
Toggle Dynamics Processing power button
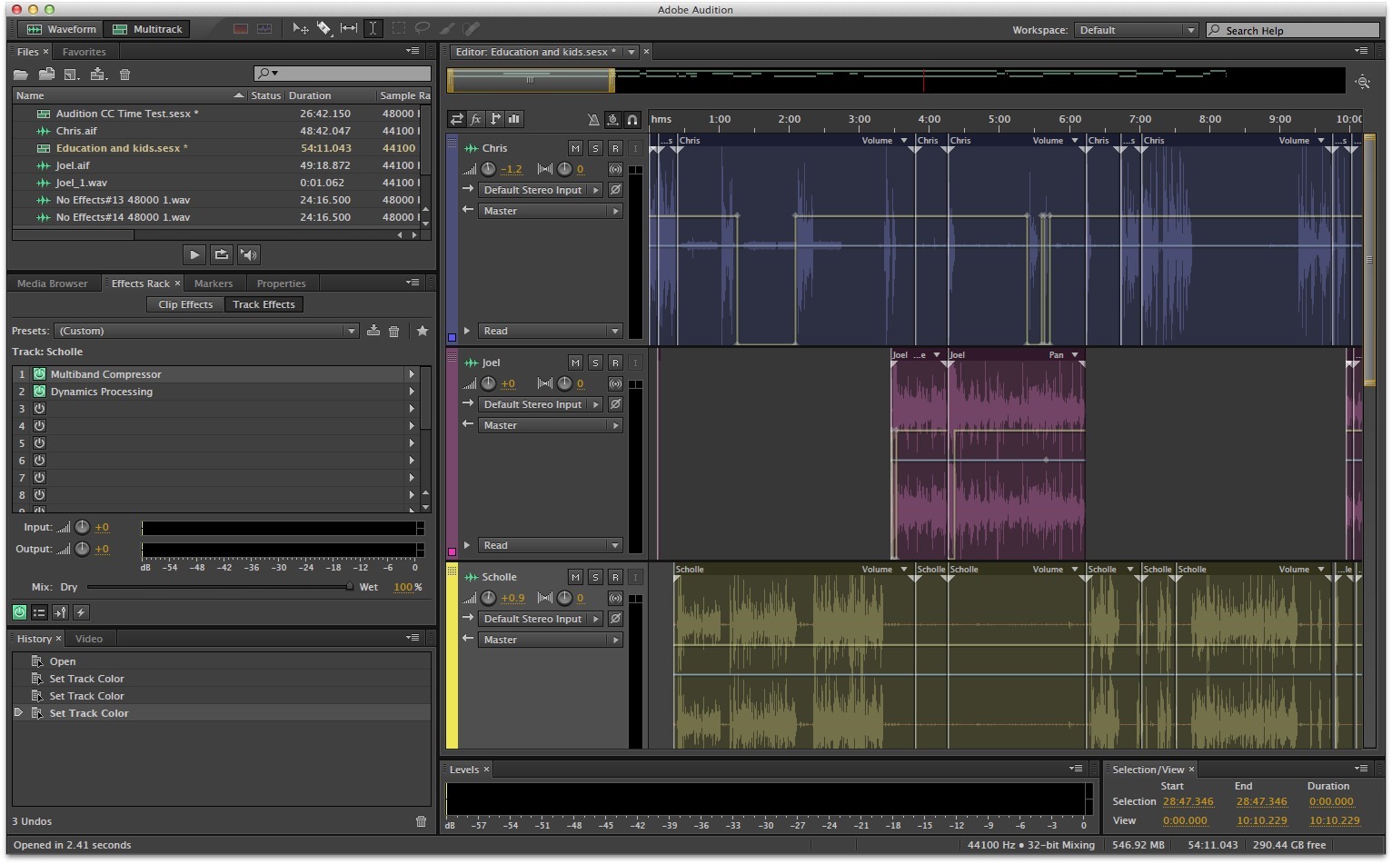coord(40,392)
